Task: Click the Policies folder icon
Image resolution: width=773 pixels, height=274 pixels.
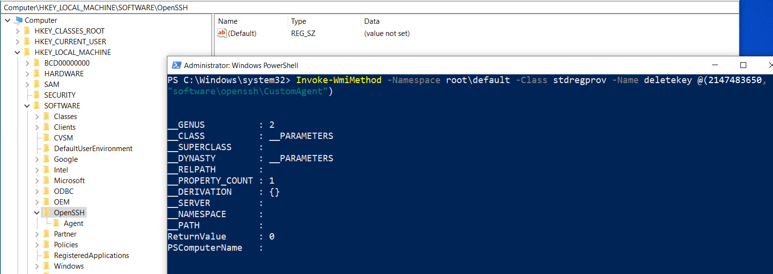Action: click(47, 244)
